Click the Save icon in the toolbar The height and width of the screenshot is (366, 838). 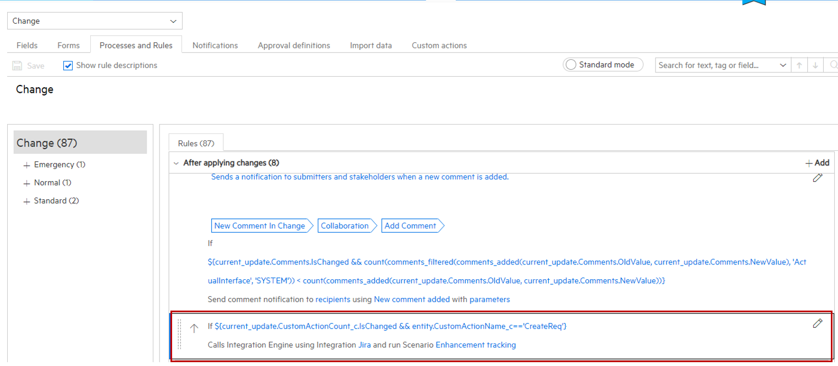click(16, 65)
